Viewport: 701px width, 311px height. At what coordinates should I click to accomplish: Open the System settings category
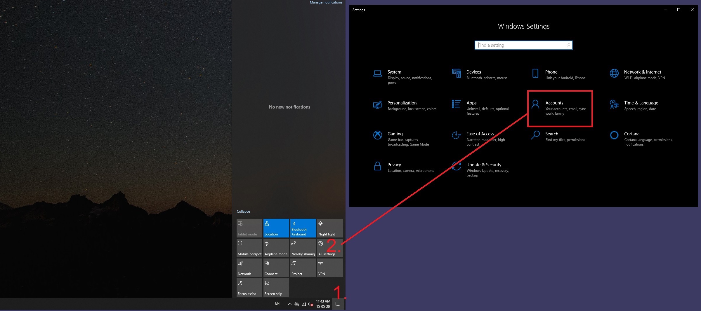(406, 77)
